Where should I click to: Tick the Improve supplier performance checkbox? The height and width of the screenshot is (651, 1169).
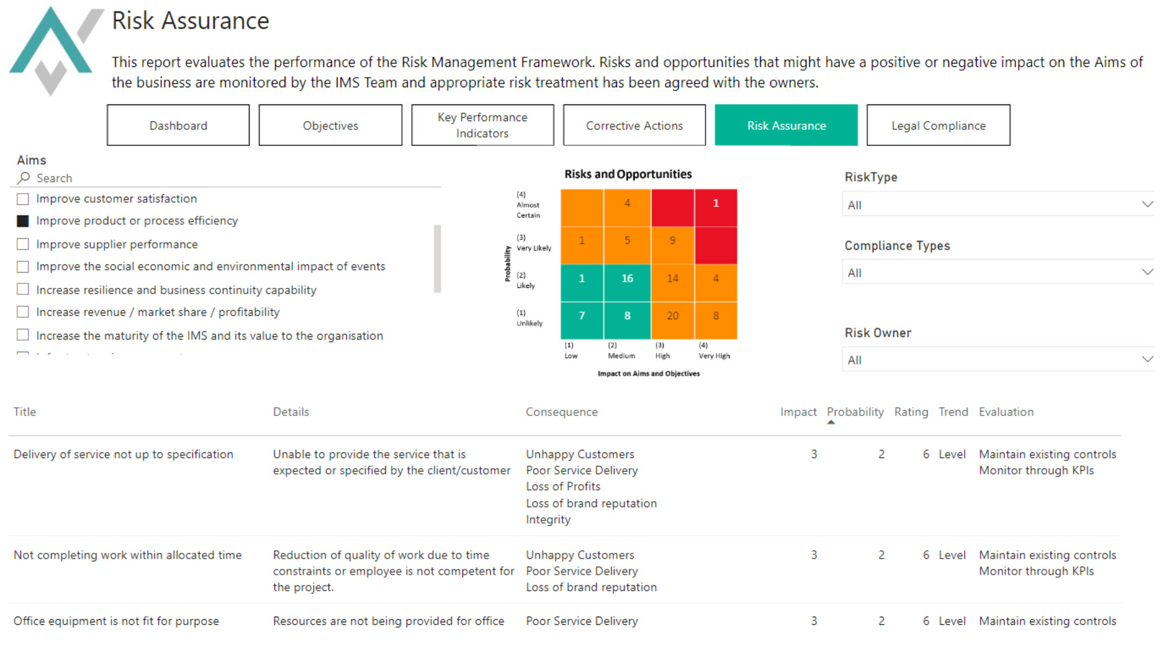23,244
